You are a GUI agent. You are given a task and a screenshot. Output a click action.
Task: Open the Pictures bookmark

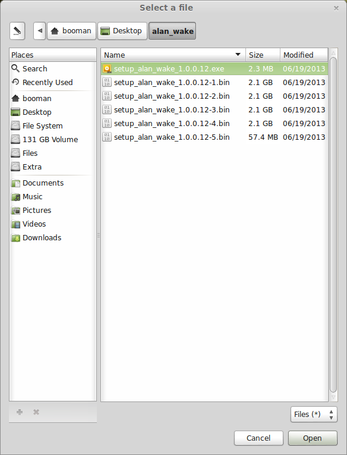pos(53,210)
